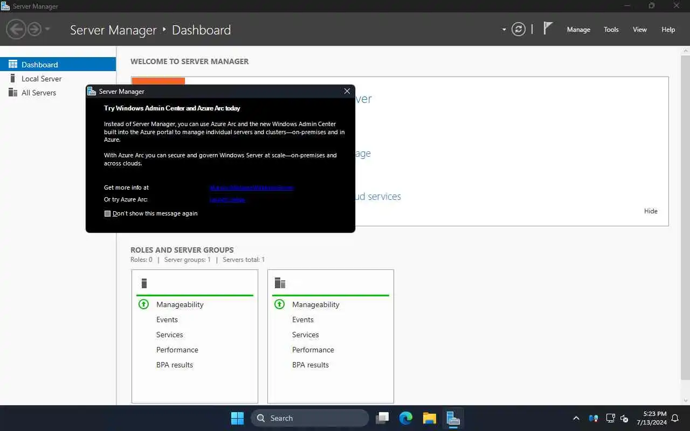Click the Local Server icon in the sidebar
690x431 pixels.
pyautogui.click(x=13, y=79)
